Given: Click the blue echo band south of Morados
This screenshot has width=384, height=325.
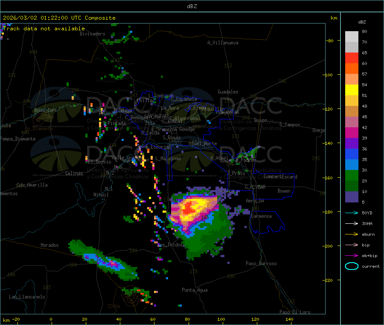Looking at the screenshot, I should click(103, 262).
